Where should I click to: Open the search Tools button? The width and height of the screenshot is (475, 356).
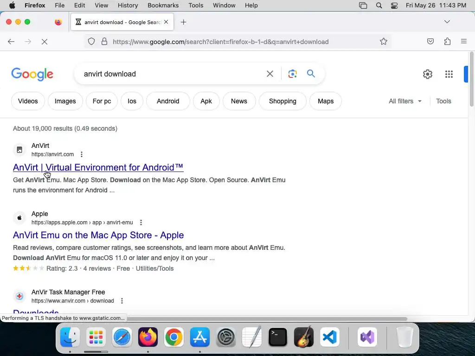click(x=443, y=101)
